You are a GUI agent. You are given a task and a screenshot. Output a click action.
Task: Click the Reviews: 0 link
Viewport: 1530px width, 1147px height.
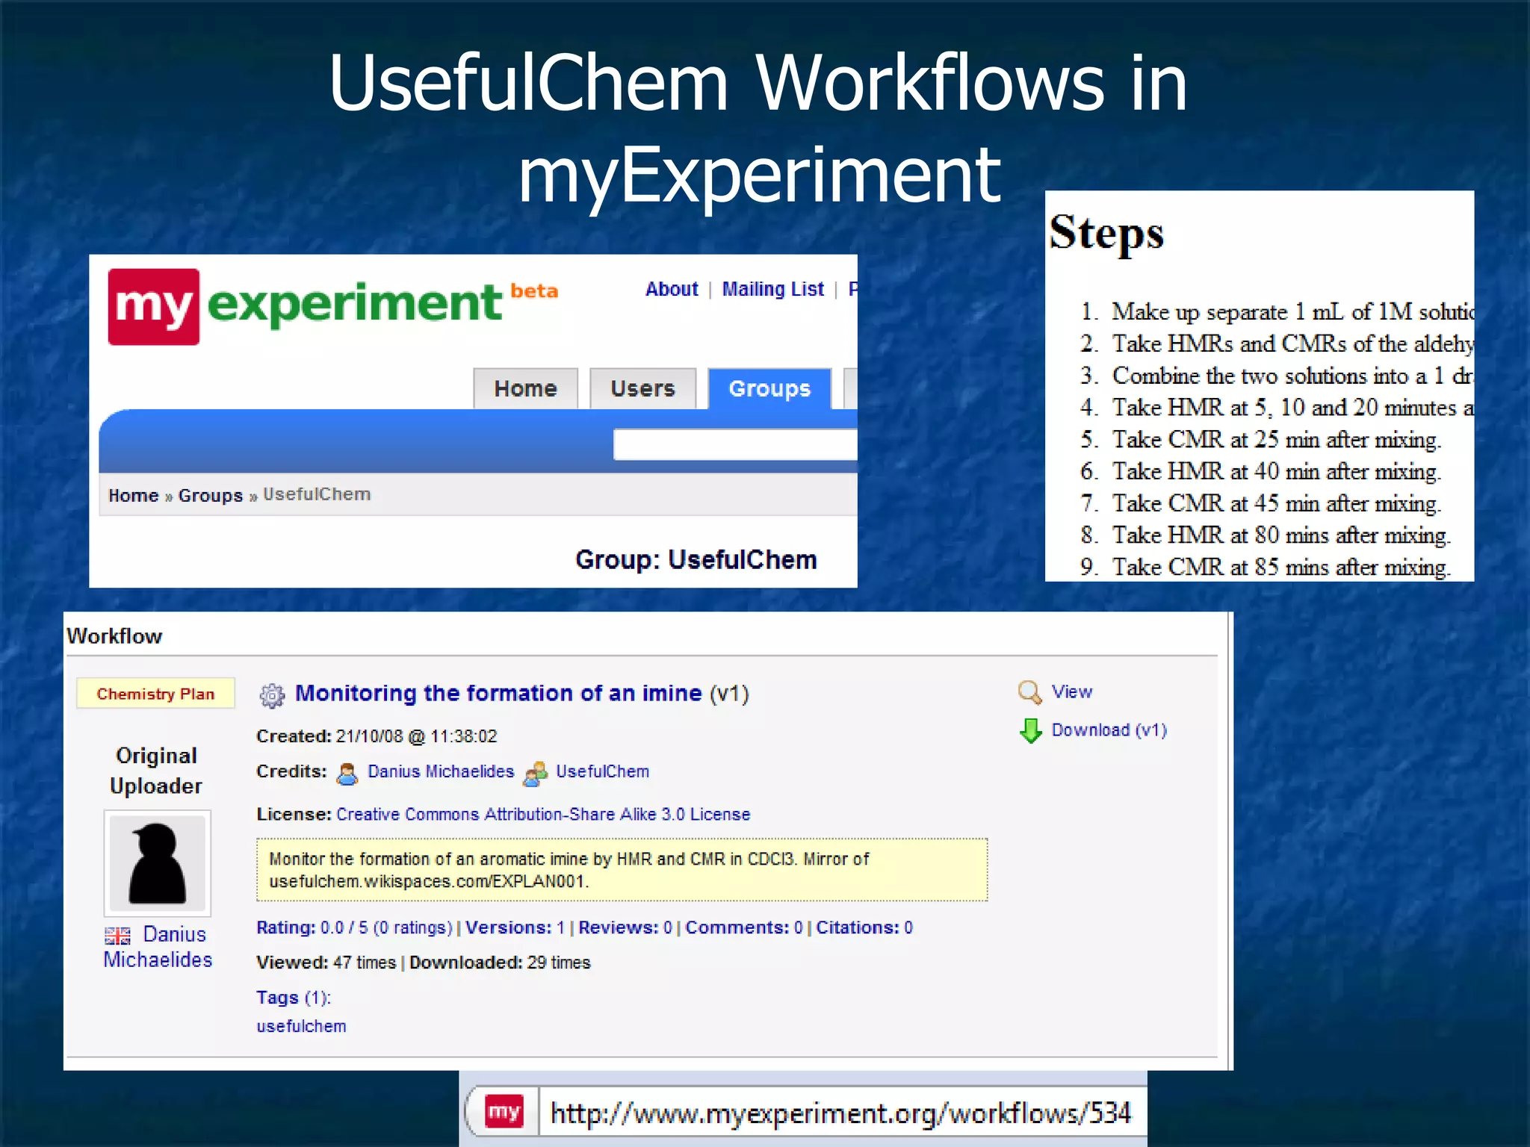pyautogui.click(x=625, y=927)
